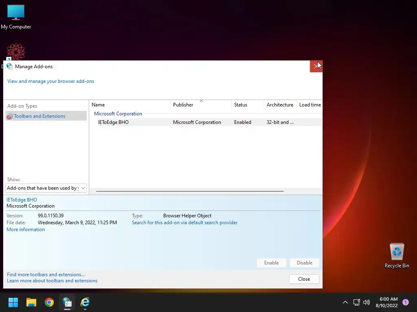Click IEToEdge BHO title in details pane
Screen dimensions: 417x312
[x=22, y=200]
